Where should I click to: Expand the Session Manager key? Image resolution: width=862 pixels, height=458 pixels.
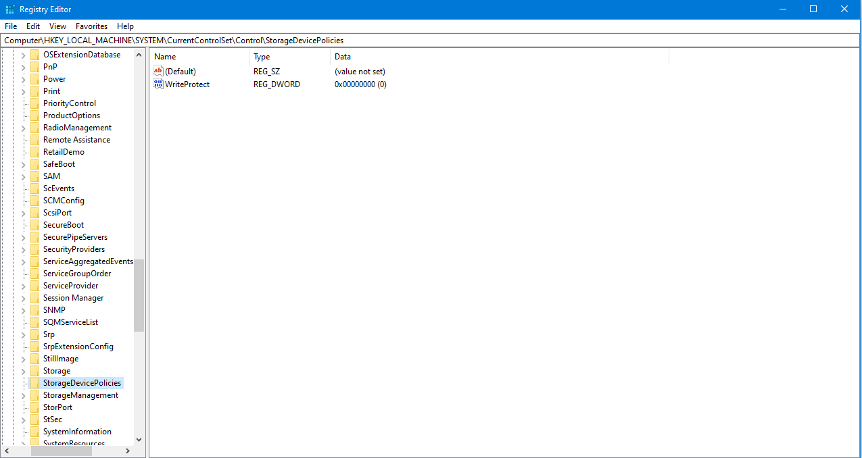24,298
